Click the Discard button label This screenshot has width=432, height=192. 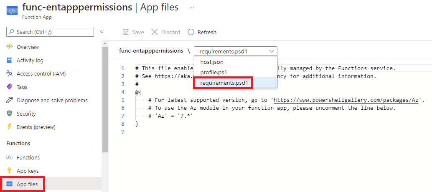(x=170, y=32)
